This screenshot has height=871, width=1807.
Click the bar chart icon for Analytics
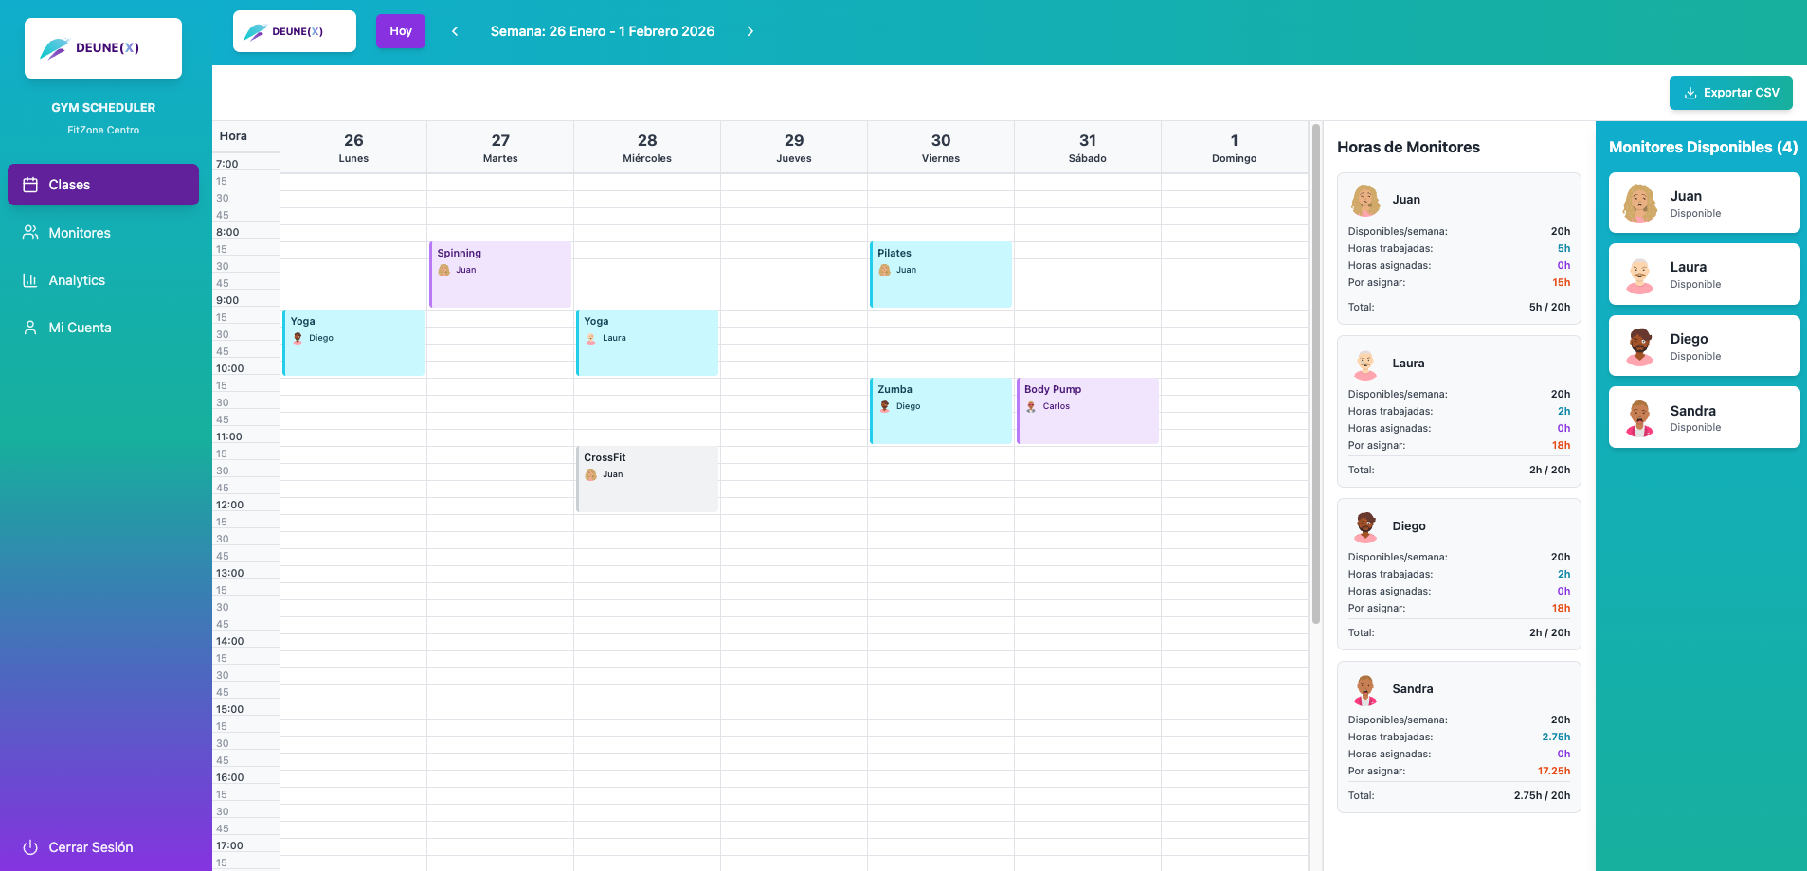pyautogui.click(x=30, y=280)
